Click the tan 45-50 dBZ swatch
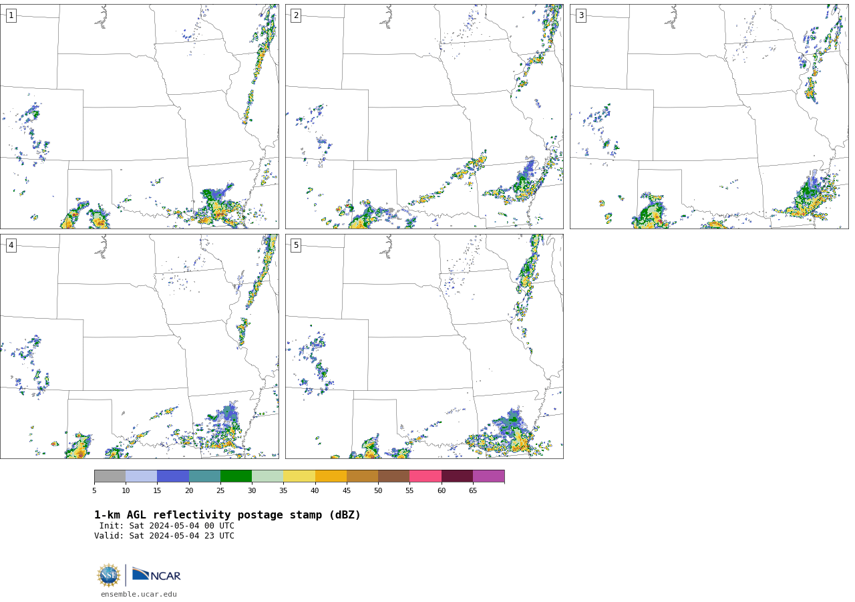 click(x=362, y=476)
